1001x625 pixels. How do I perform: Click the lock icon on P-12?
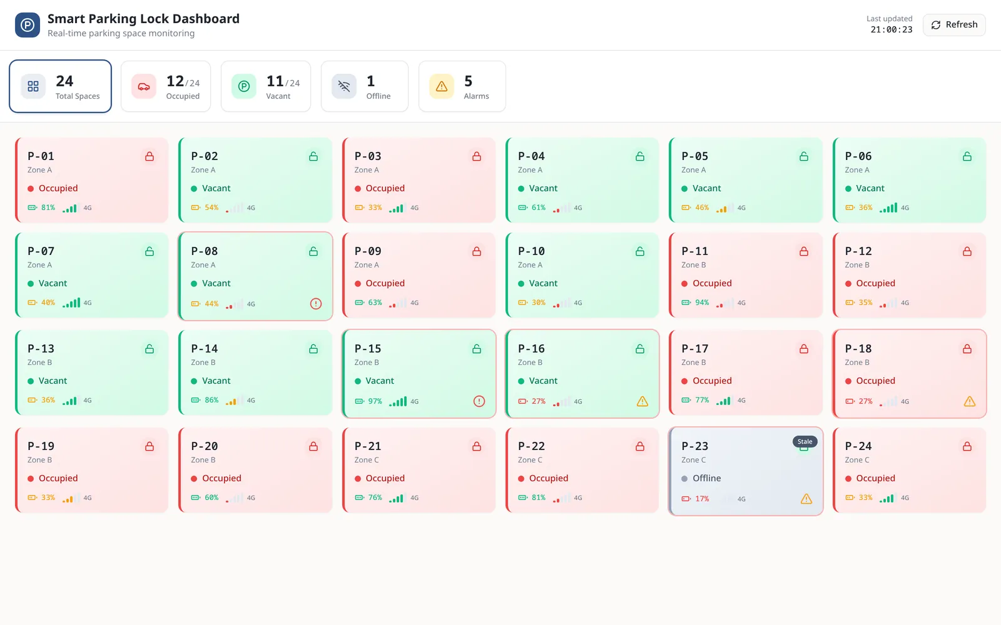967,251
